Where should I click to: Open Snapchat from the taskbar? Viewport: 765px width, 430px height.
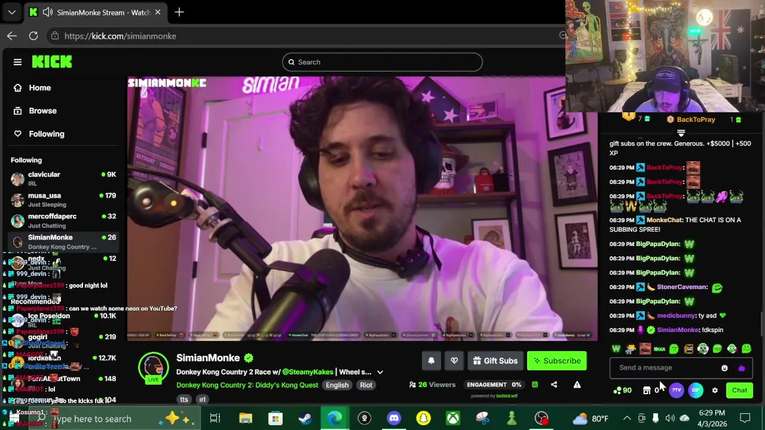pyautogui.click(x=423, y=419)
